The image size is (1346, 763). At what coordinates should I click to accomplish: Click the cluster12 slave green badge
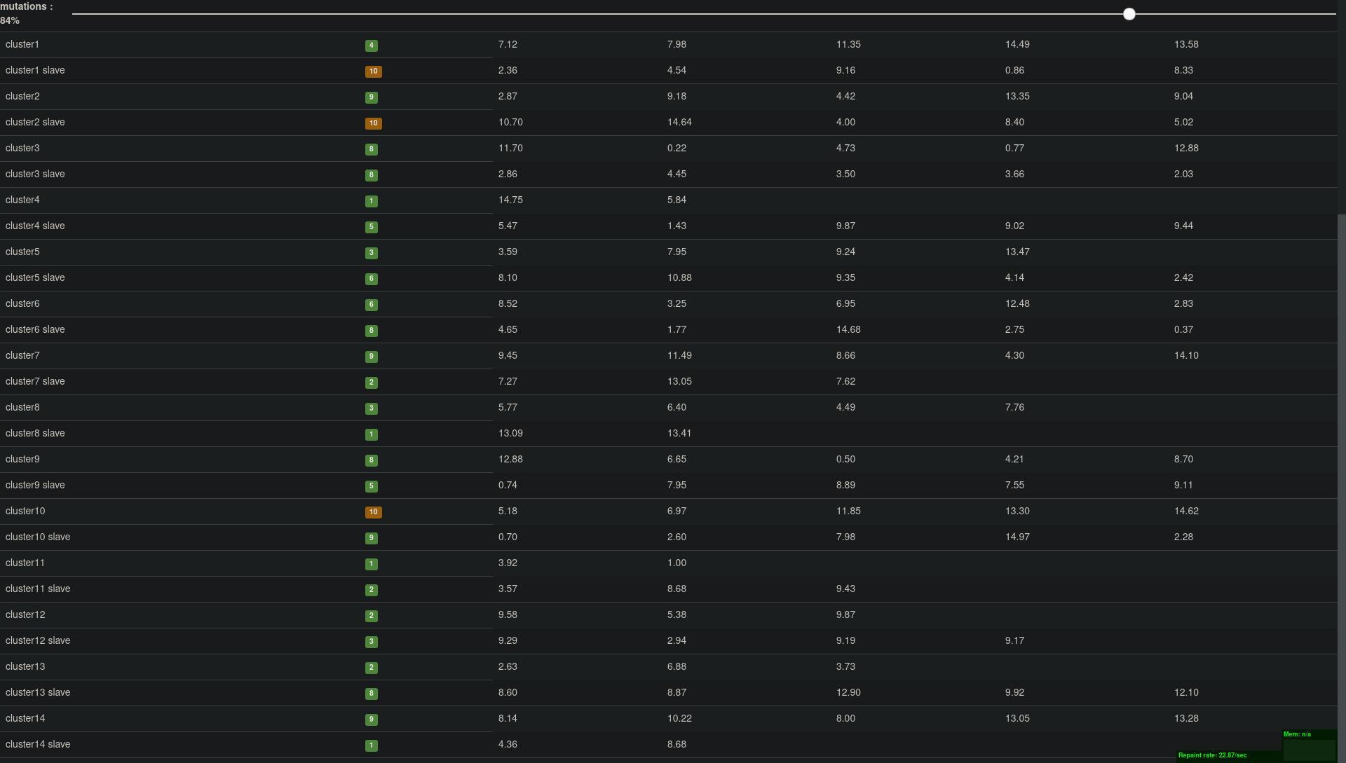[x=372, y=642]
